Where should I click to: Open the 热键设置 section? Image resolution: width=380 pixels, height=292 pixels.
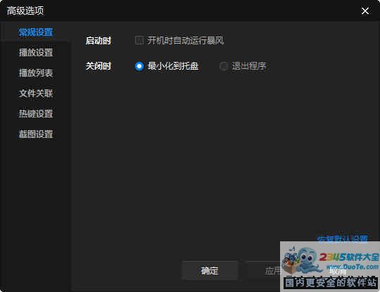[36, 114]
